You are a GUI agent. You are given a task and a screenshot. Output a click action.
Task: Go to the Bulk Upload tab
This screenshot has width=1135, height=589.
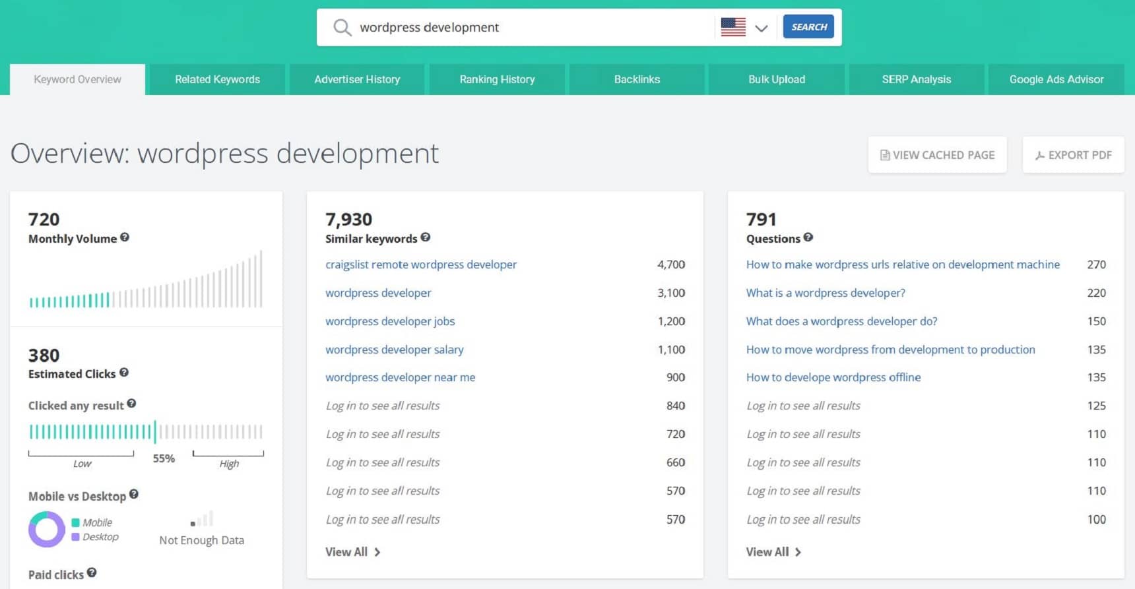click(777, 79)
